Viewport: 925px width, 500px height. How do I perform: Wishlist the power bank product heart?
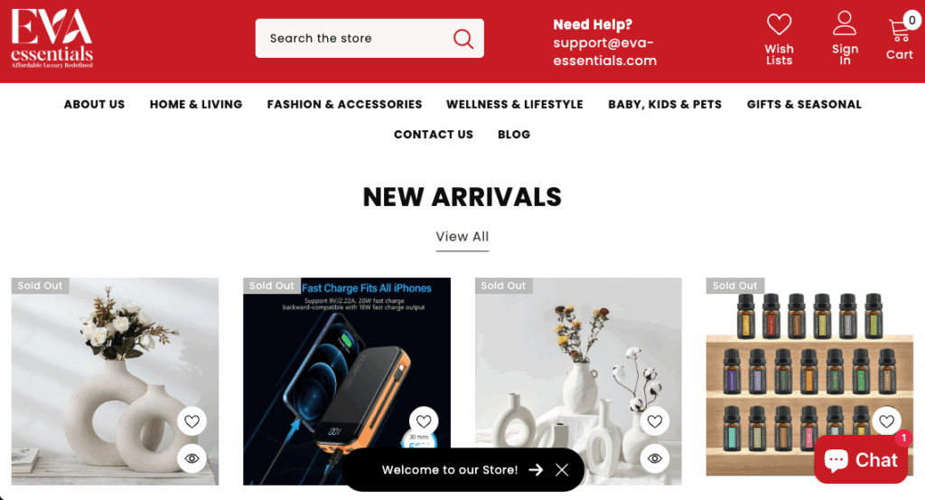424,421
